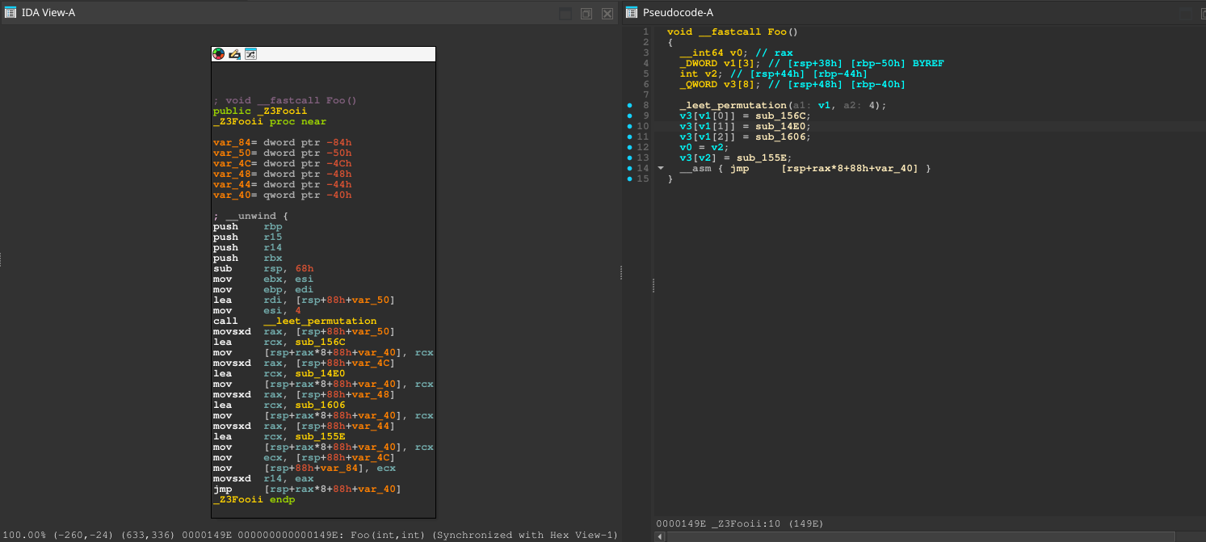Click '; __unwind {' comment line
1206x542 pixels.
(x=250, y=216)
